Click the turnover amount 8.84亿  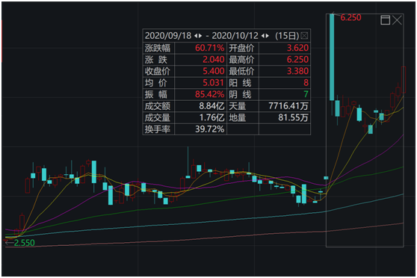pos(211,106)
